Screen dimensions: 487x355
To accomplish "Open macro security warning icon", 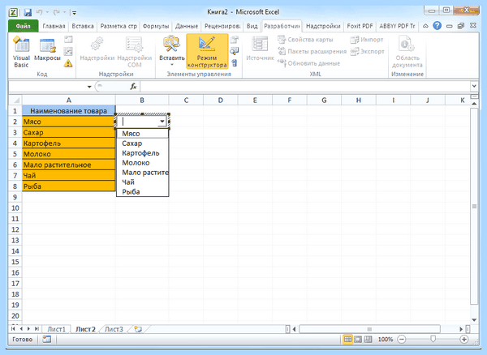I will click(68, 63).
